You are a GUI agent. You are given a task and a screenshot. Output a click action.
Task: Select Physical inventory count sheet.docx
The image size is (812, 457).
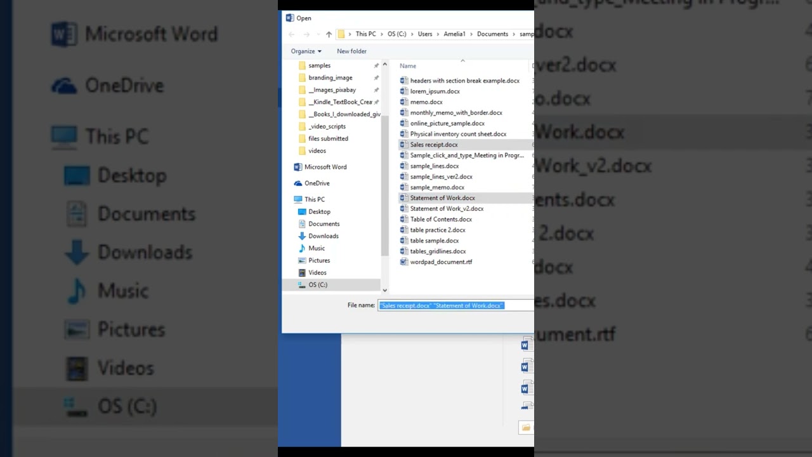coord(453,135)
